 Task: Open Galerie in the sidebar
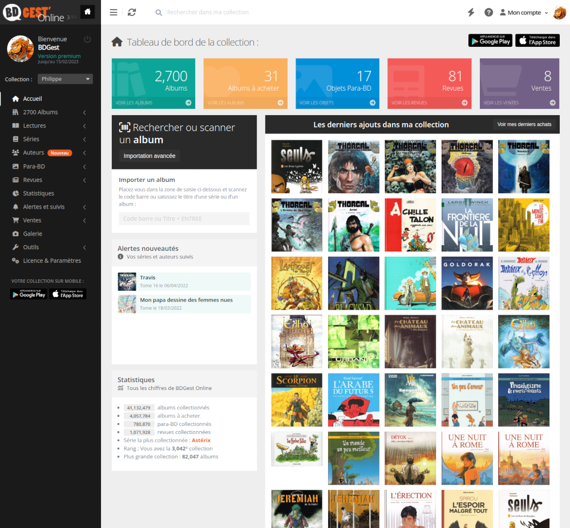click(33, 234)
